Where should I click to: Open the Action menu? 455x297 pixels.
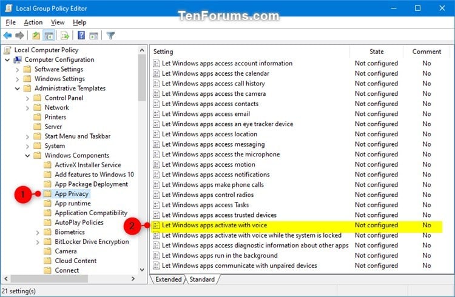(33, 22)
